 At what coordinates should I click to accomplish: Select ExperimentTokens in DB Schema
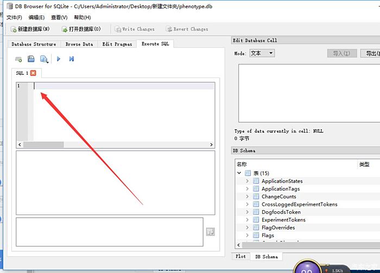[x=283, y=219]
